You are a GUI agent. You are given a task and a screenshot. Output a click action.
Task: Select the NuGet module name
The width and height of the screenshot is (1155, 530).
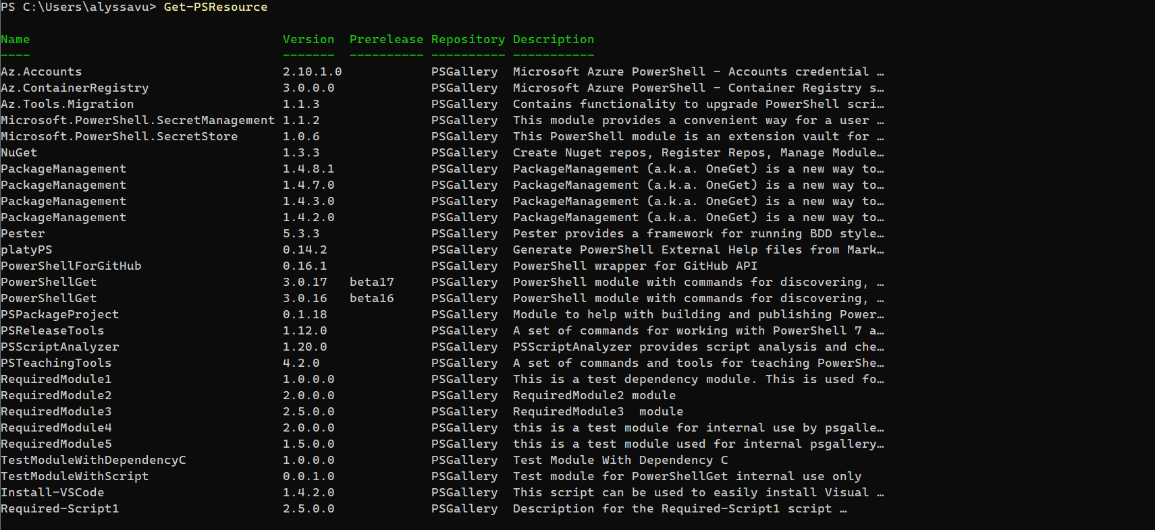(19, 152)
